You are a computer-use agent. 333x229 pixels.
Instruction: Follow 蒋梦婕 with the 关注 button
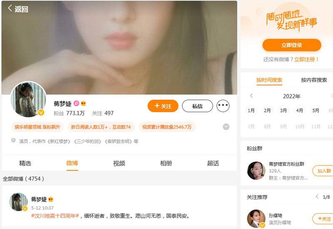[x=163, y=106]
